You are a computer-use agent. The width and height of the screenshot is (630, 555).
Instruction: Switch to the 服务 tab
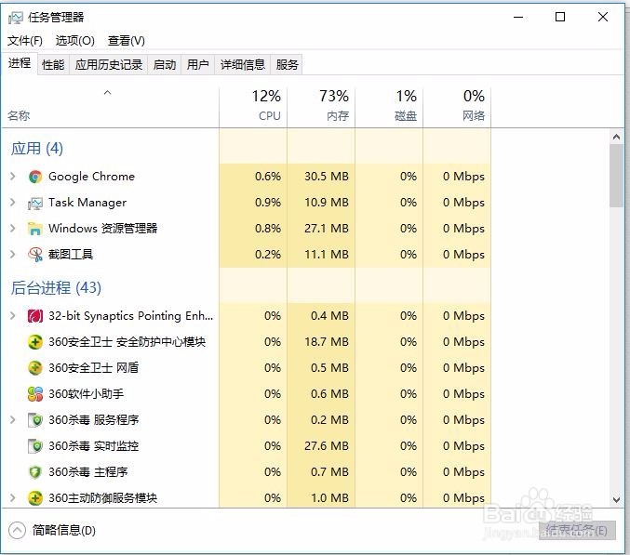point(287,64)
